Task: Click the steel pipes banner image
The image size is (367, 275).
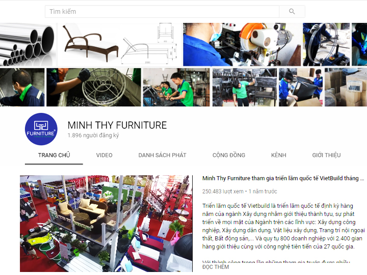Action: [28, 45]
